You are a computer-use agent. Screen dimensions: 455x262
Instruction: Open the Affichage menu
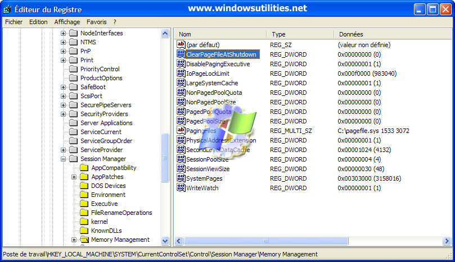coord(67,22)
